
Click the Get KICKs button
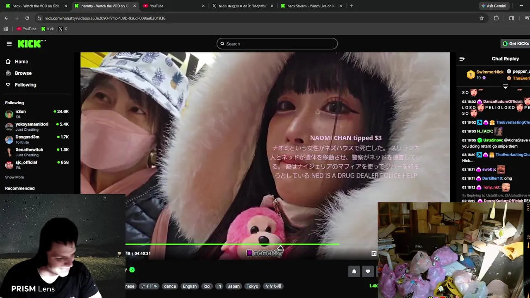pos(516,43)
